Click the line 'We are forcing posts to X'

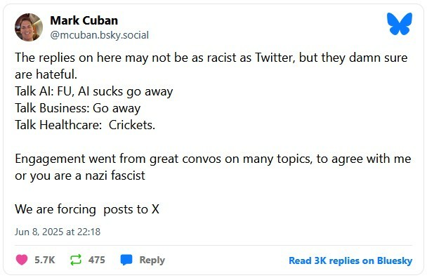click(87, 209)
